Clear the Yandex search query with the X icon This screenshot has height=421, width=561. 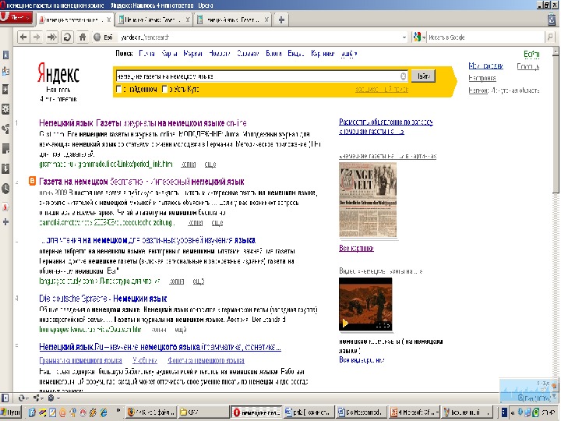404,76
